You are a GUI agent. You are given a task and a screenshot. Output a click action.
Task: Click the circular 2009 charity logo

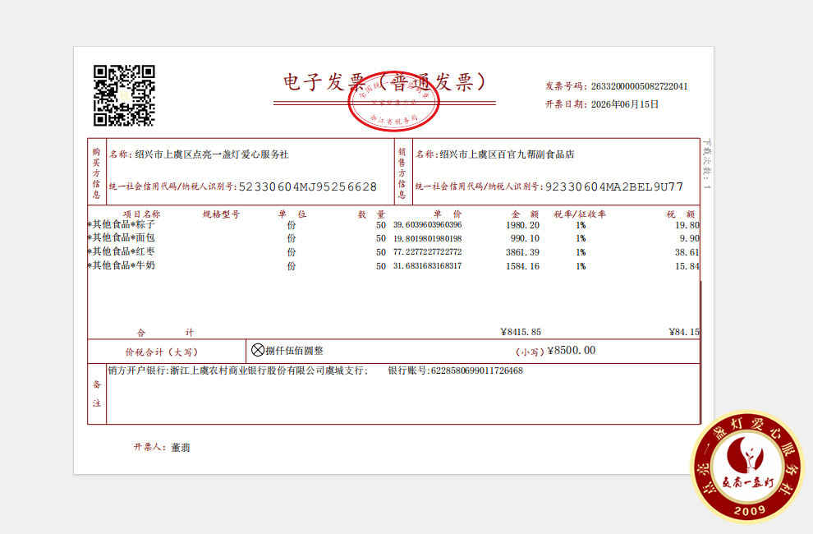746,467
